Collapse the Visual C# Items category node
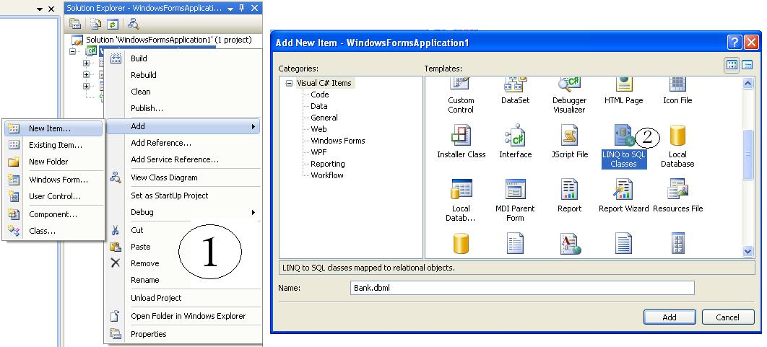The image size is (767, 347). click(x=289, y=83)
